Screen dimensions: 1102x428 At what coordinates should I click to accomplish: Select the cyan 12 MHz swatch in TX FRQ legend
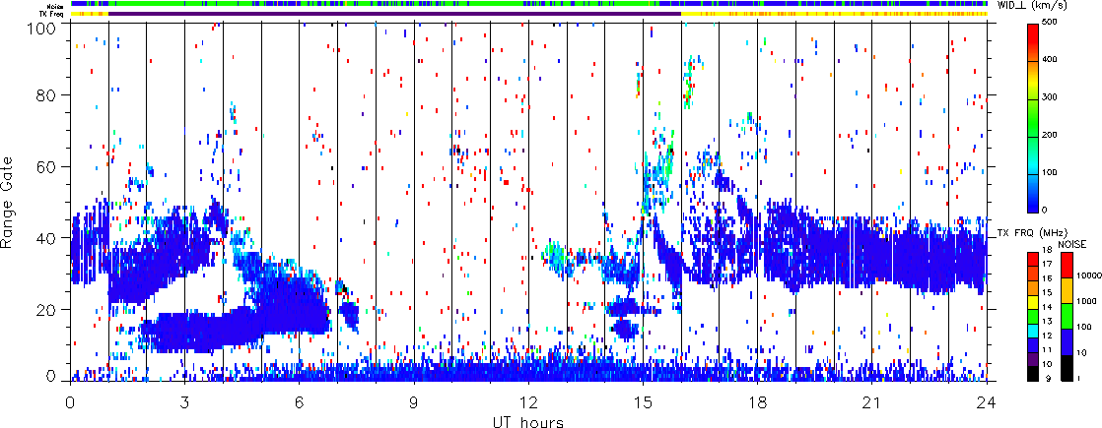[1032, 331]
